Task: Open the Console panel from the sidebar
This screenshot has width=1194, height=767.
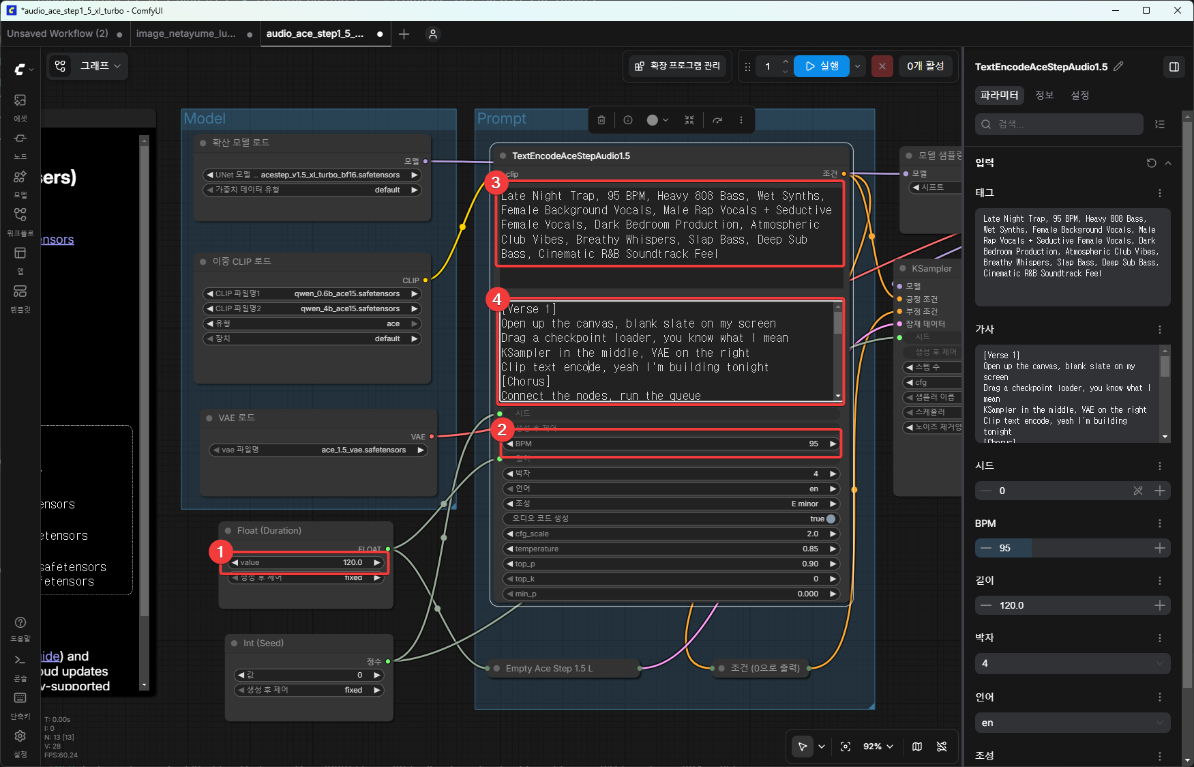Action: click(x=20, y=667)
